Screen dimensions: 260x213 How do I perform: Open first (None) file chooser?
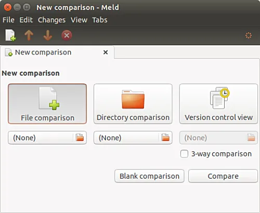[x=47, y=138]
